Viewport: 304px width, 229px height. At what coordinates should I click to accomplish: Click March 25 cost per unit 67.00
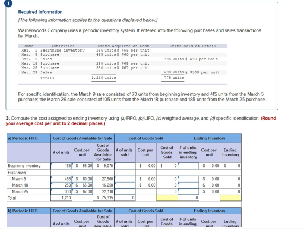83,191
